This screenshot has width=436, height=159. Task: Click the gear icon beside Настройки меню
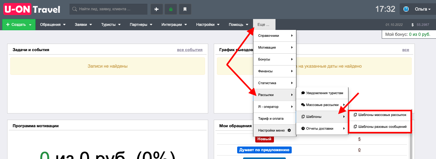click(x=289, y=130)
